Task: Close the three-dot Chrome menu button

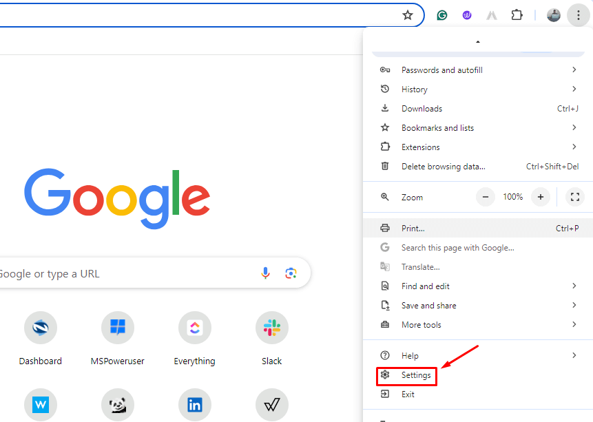Action: pyautogui.click(x=579, y=15)
